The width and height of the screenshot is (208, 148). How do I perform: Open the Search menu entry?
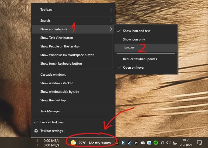[73, 21]
